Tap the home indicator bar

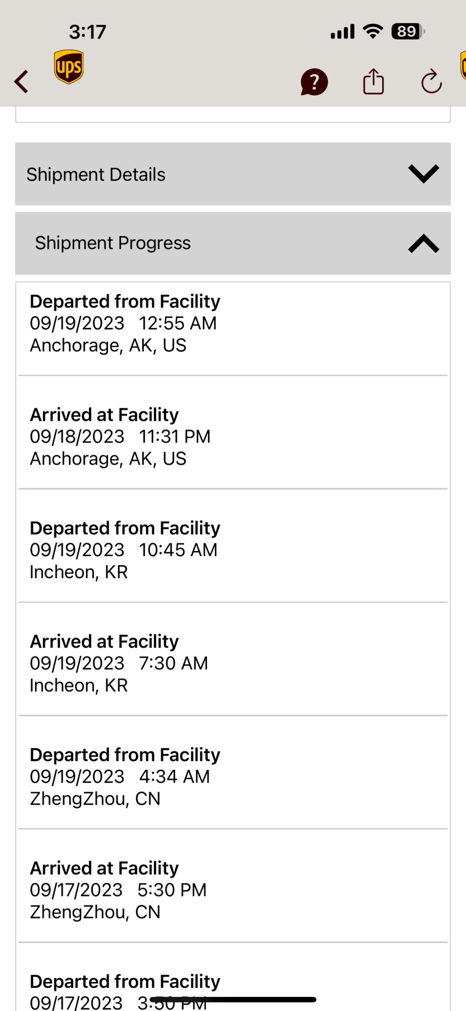click(x=233, y=999)
